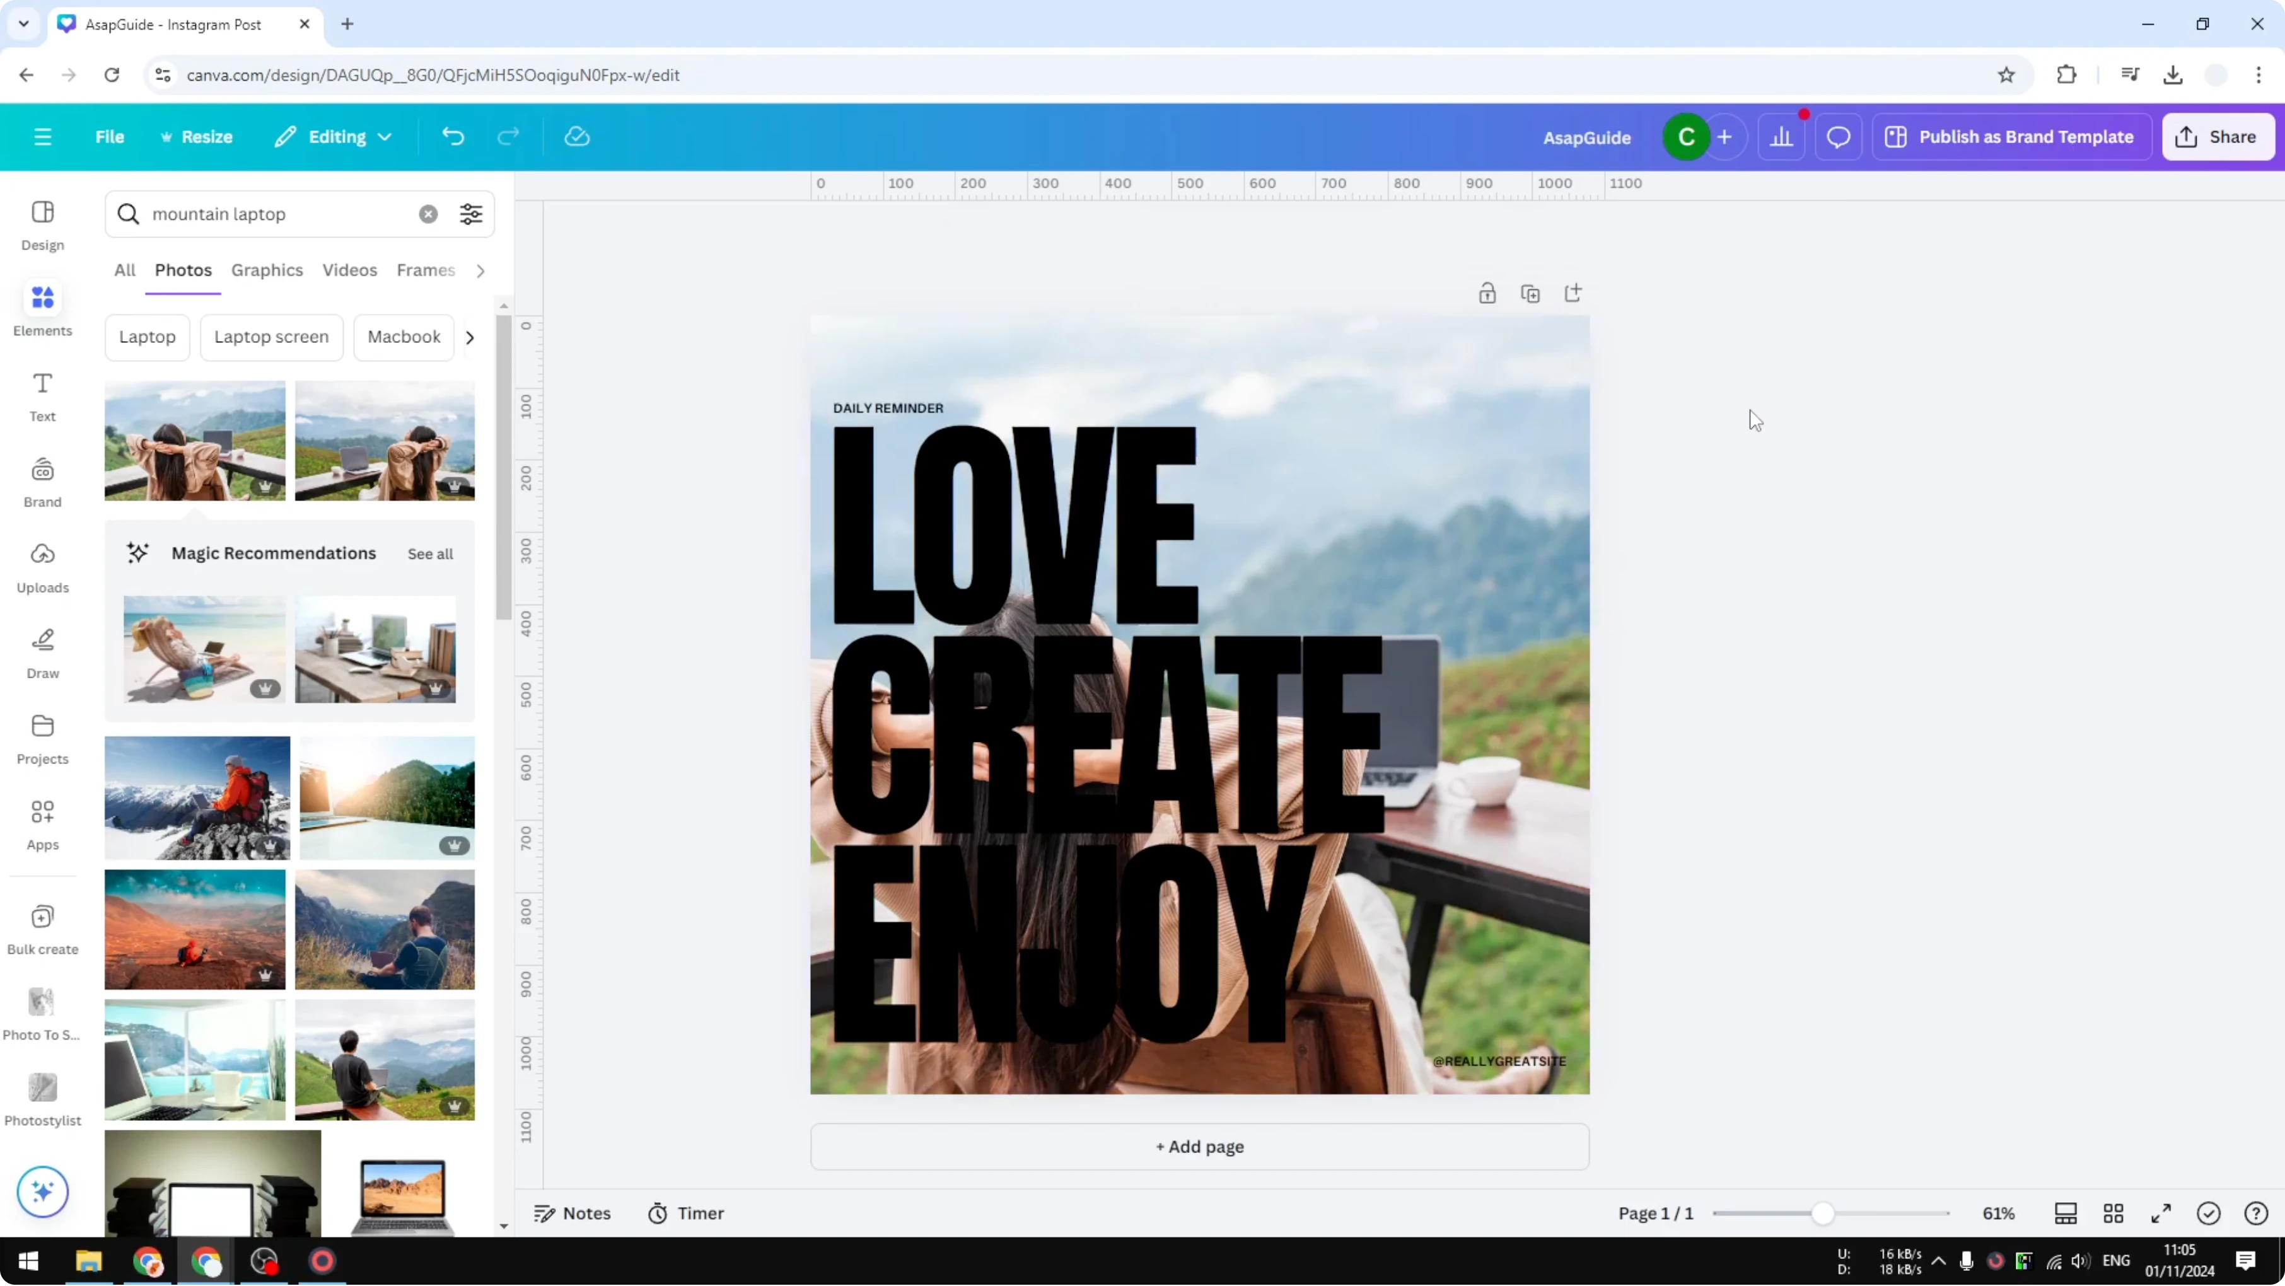
Task: Open the File menu
Action: click(110, 136)
